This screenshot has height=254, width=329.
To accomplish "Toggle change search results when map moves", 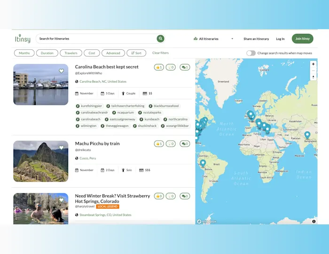I will (251, 53).
